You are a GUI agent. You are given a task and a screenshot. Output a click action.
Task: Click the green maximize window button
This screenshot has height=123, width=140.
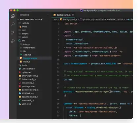pos(17,11)
